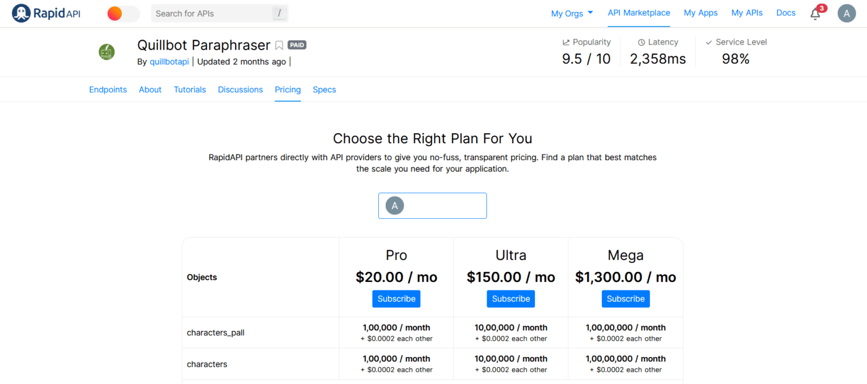Open the Discussions tab
The height and width of the screenshot is (384, 867).
click(x=240, y=90)
